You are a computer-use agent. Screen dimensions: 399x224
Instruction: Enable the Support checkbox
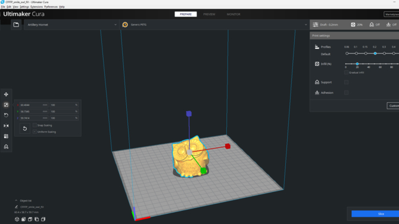[x=347, y=82]
